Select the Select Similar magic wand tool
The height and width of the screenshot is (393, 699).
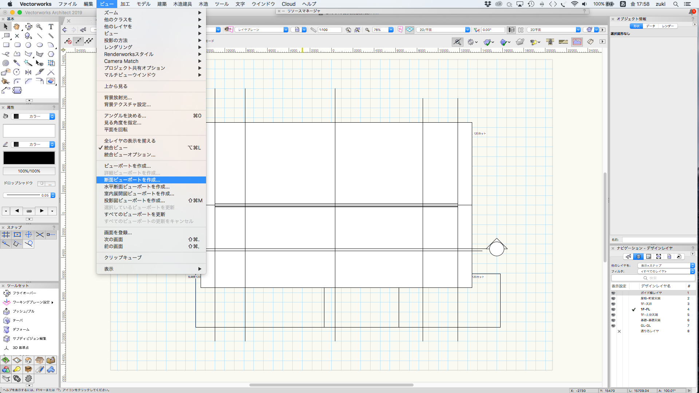pos(28,63)
